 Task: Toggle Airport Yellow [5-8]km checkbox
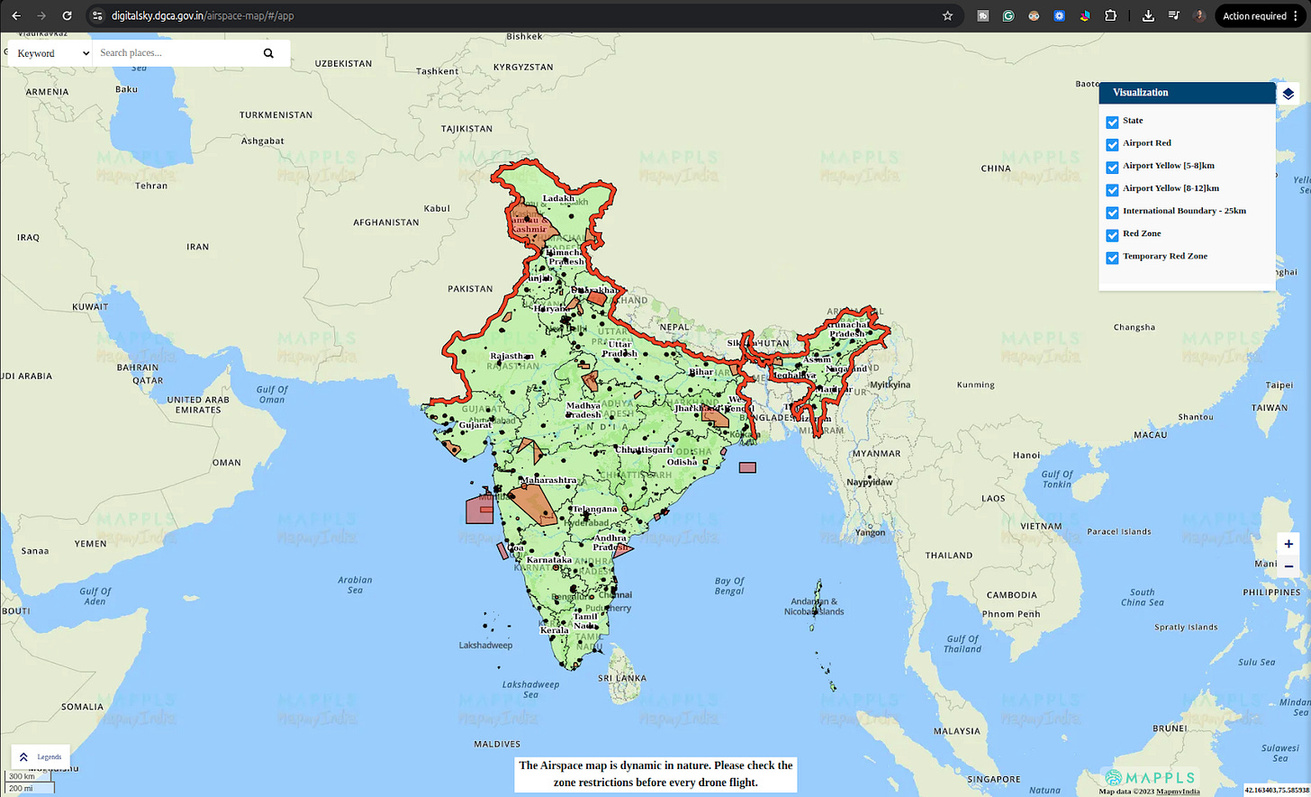point(1113,167)
